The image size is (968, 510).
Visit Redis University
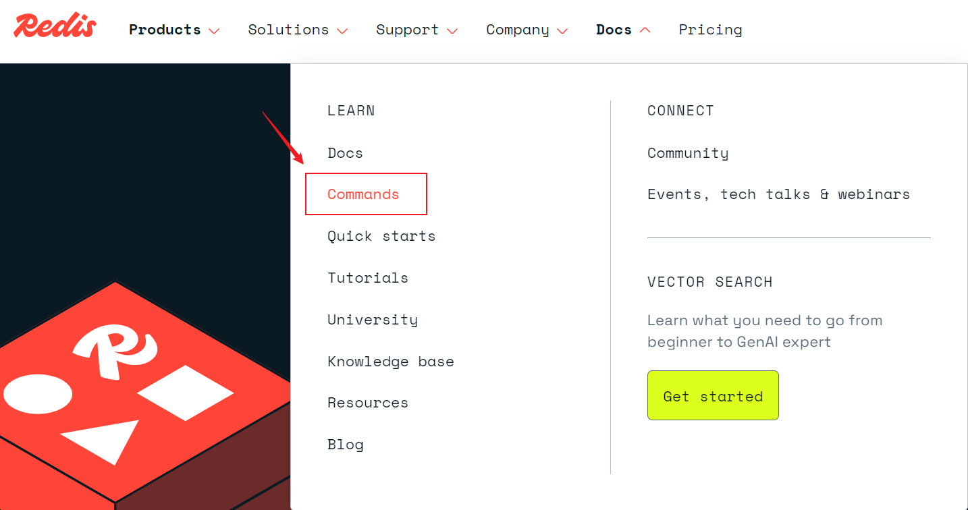point(373,319)
